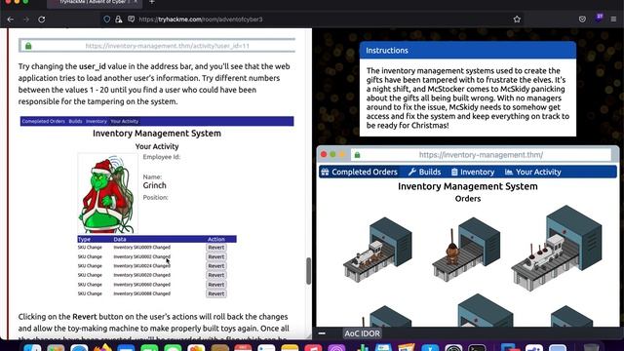Click Your Activity in the tutorial screenshot nav

pos(125,121)
